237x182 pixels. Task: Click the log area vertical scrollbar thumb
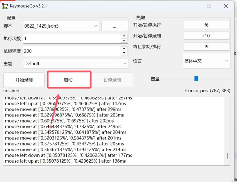pos(227,156)
